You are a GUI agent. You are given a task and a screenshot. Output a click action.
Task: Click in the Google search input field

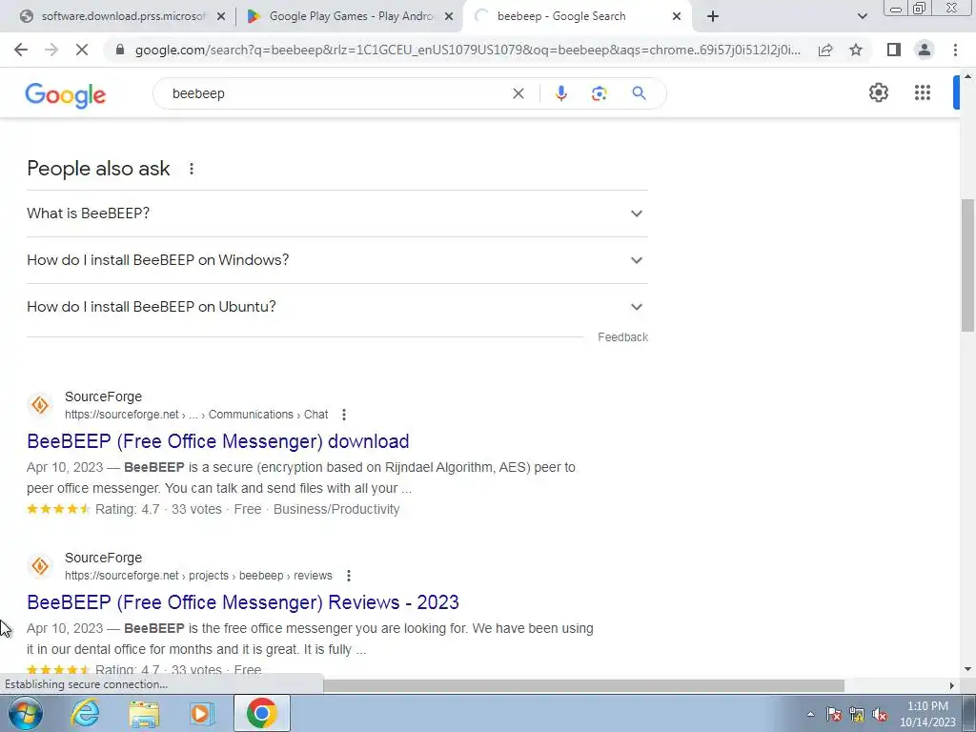336,93
